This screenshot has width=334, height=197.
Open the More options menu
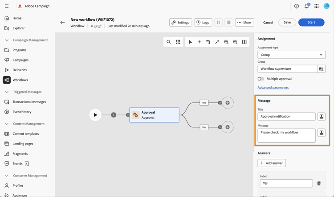click(x=244, y=22)
